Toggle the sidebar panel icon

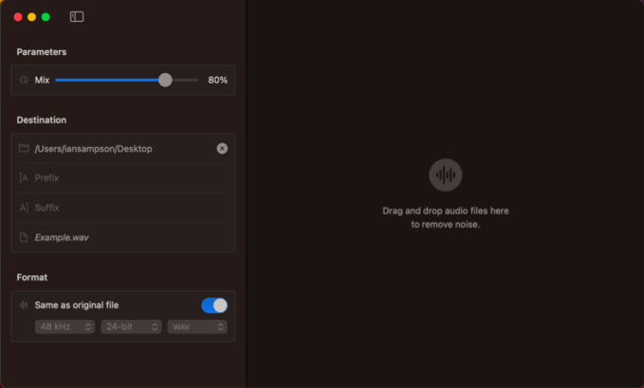[77, 17]
